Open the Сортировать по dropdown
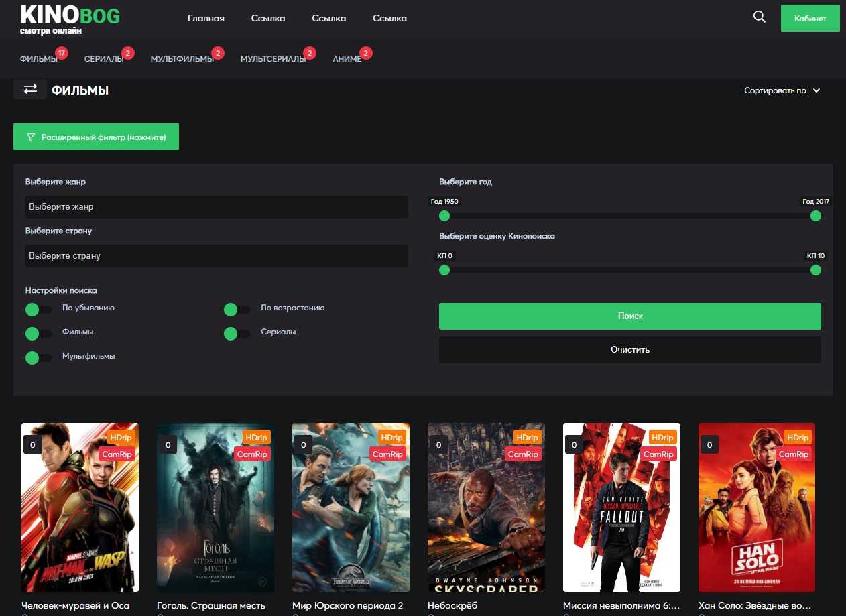 pyautogui.click(x=782, y=90)
